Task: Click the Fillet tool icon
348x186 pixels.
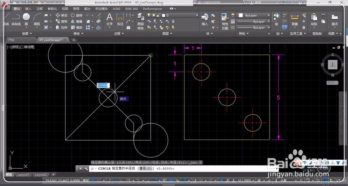Action: (x=88, y=21)
